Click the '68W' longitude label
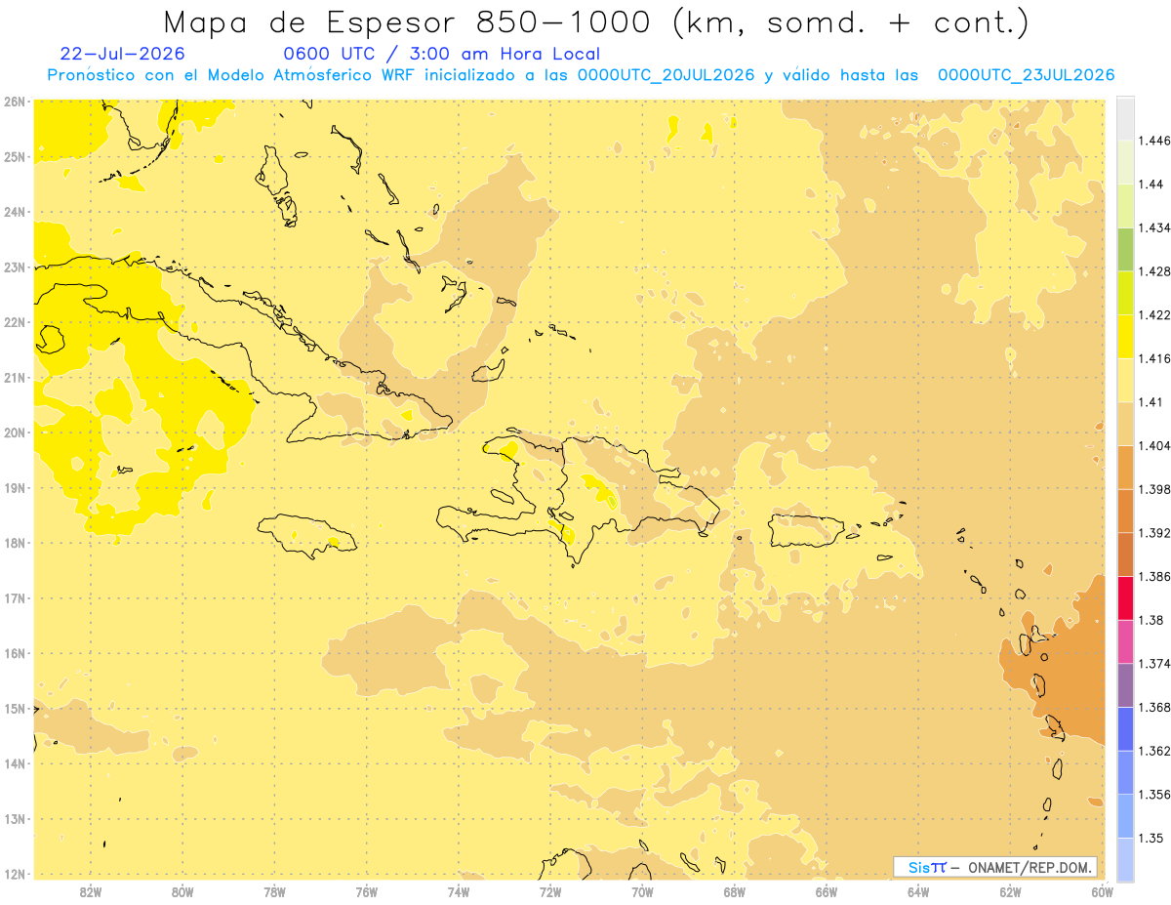The width and height of the screenshot is (1171, 905). (x=734, y=891)
